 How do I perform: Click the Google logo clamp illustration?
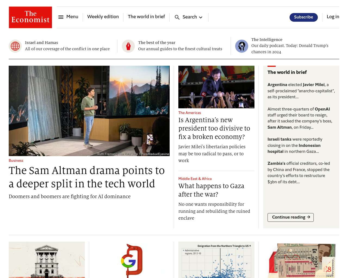coord(132,260)
